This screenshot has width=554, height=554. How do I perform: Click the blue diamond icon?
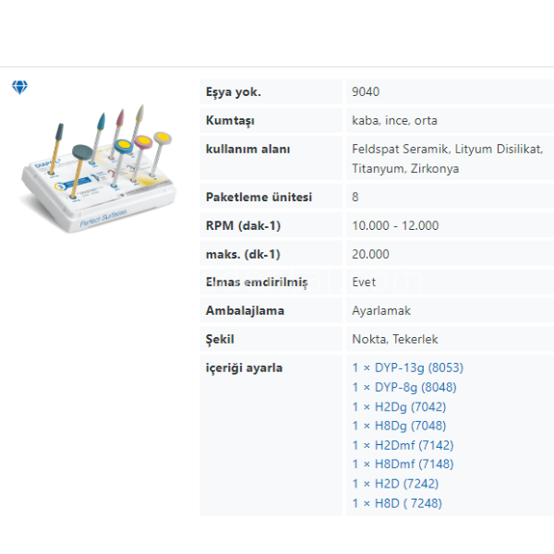[19, 87]
